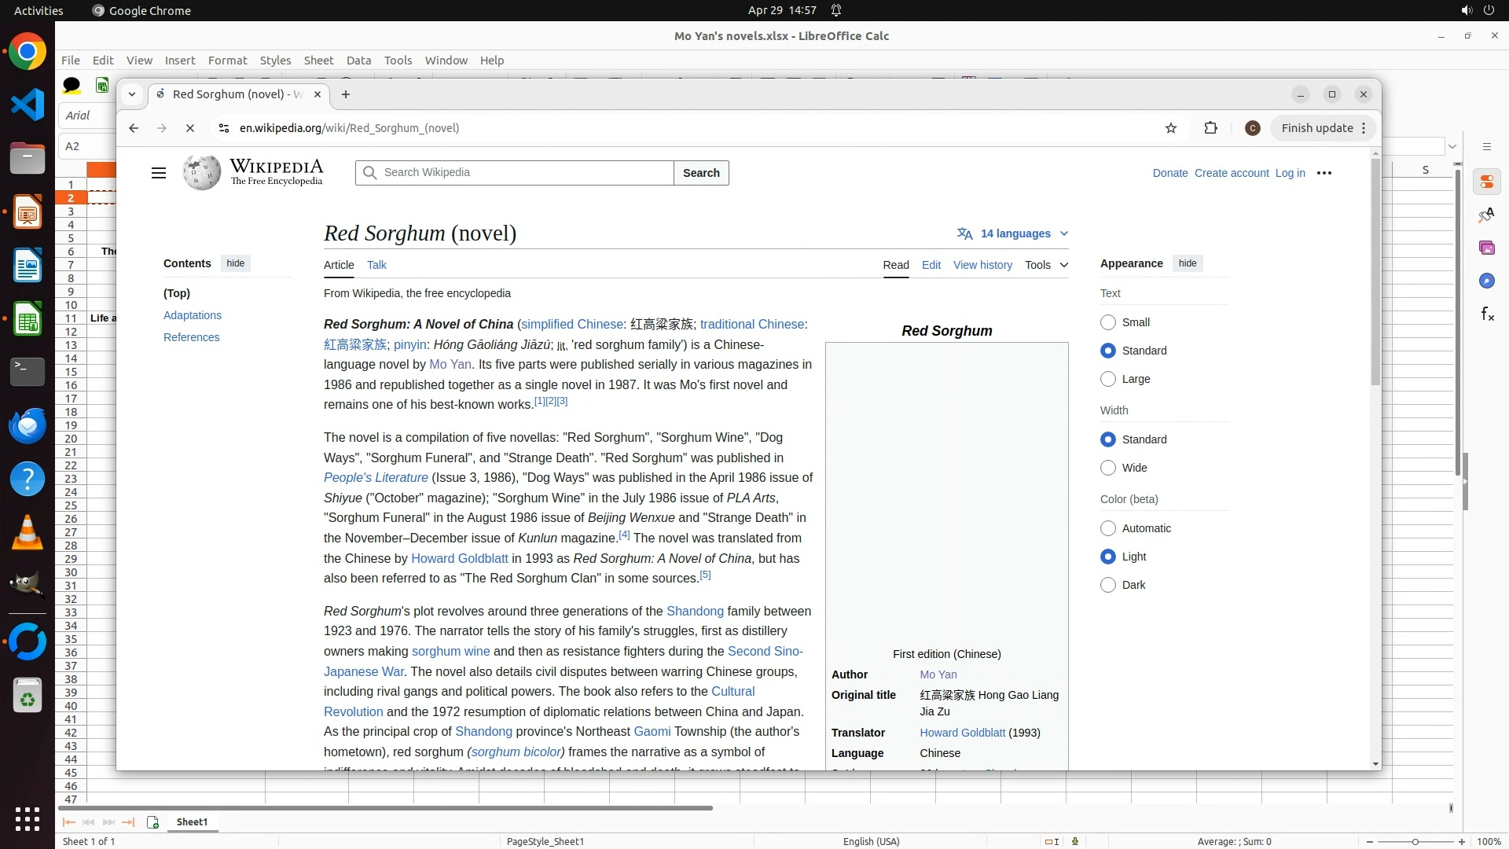
Task: Expand the Wikipedia Tools dropdown
Action: click(1046, 265)
